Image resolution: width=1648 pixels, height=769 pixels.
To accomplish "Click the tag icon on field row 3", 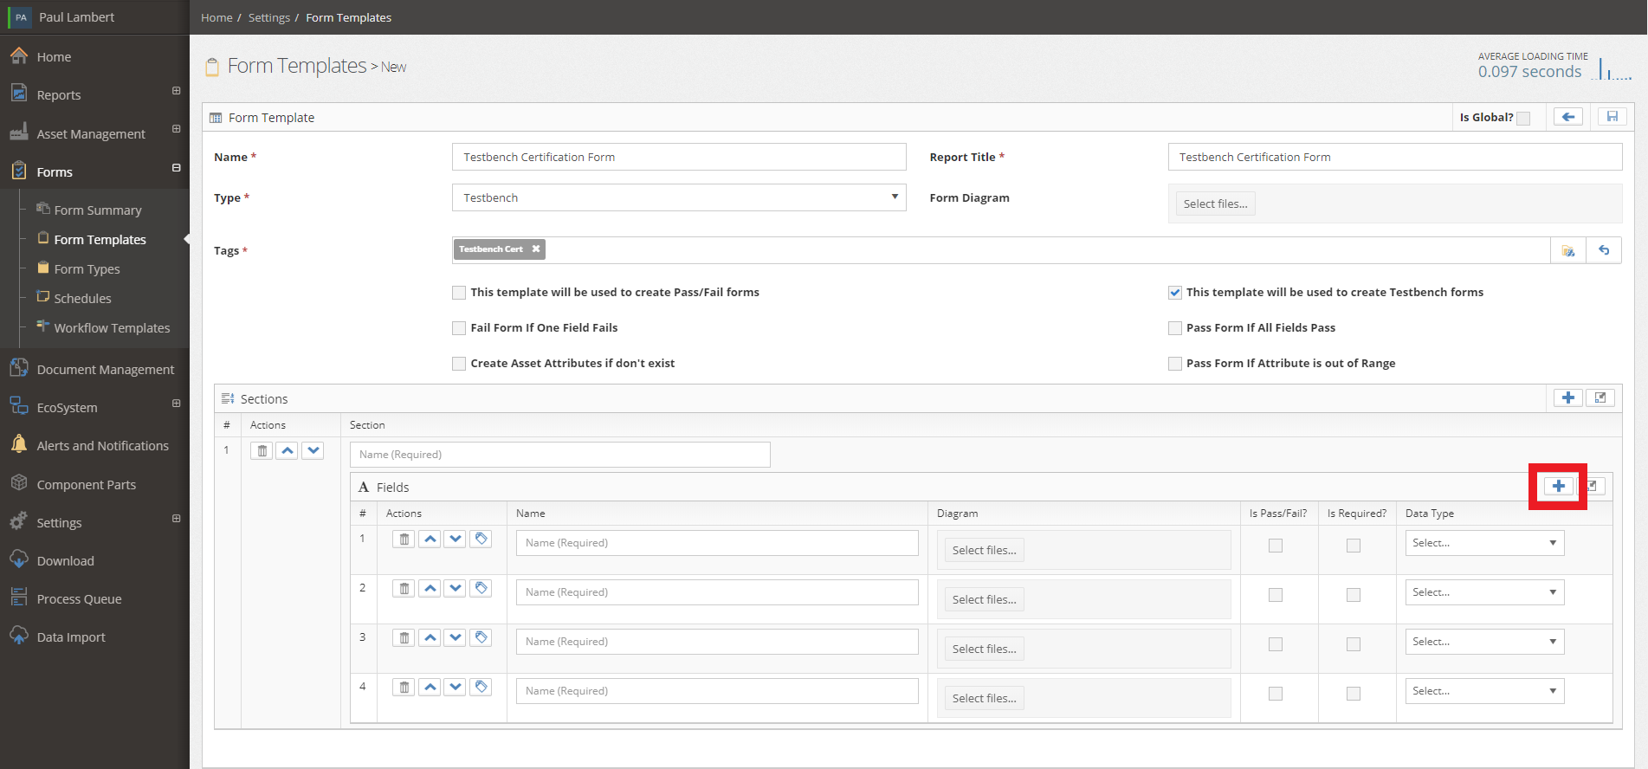I will coord(481,638).
